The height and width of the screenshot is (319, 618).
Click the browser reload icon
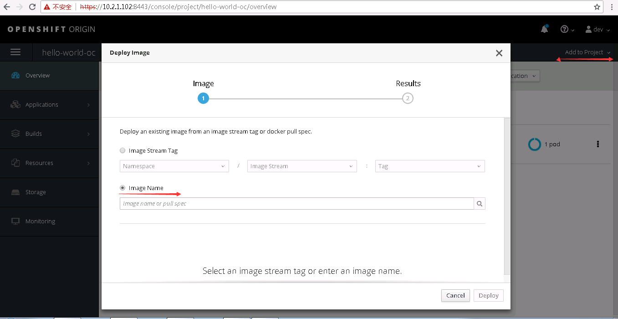pyautogui.click(x=32, y=7)
